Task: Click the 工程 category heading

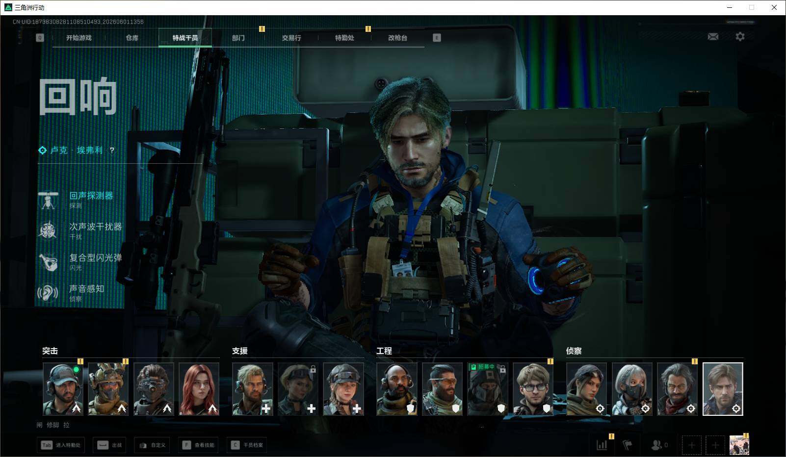Action: click(x=384, y=351)
